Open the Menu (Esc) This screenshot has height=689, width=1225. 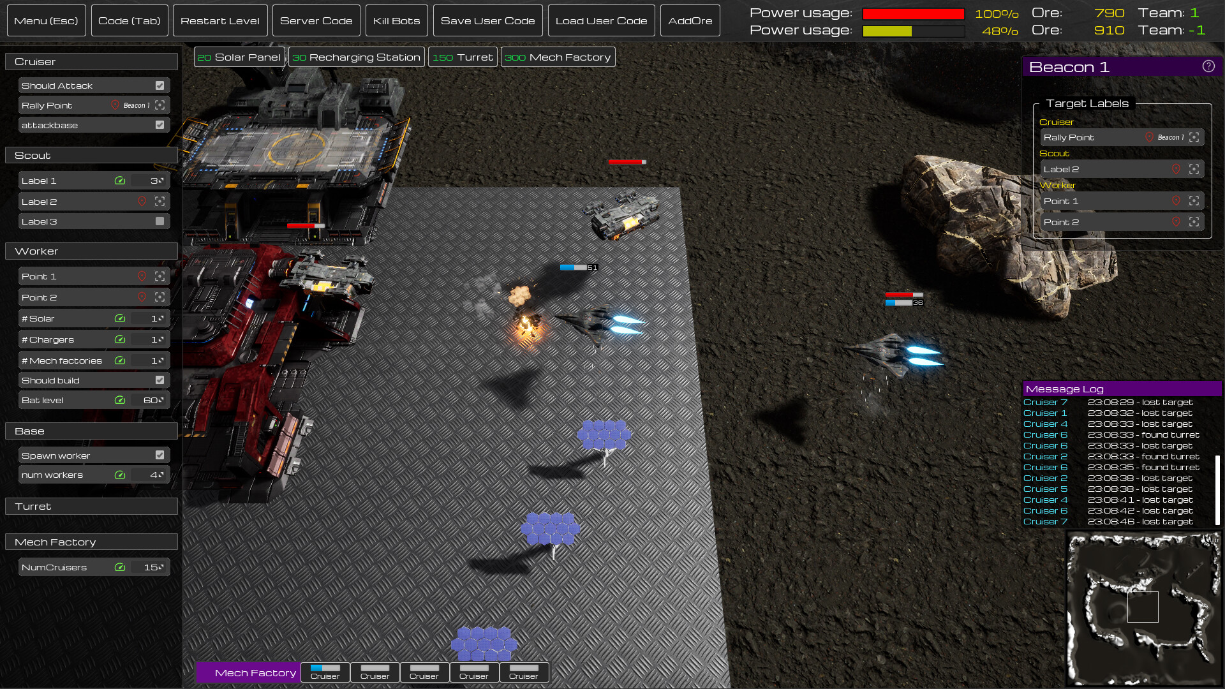pyautogui.click(x=46, y=20)
